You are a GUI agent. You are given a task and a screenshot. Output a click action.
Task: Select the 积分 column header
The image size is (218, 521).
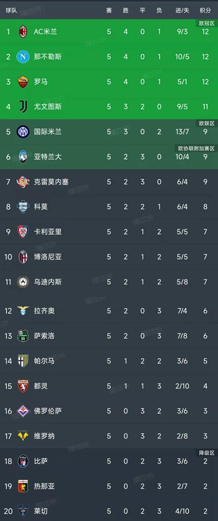coord(205,10)
